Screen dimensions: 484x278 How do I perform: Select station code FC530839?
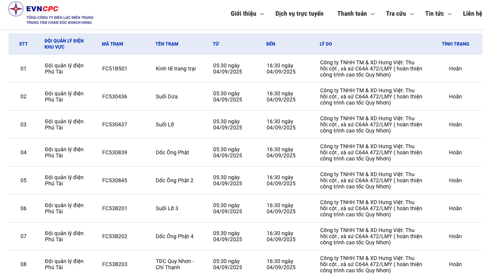tap(115, 152)
